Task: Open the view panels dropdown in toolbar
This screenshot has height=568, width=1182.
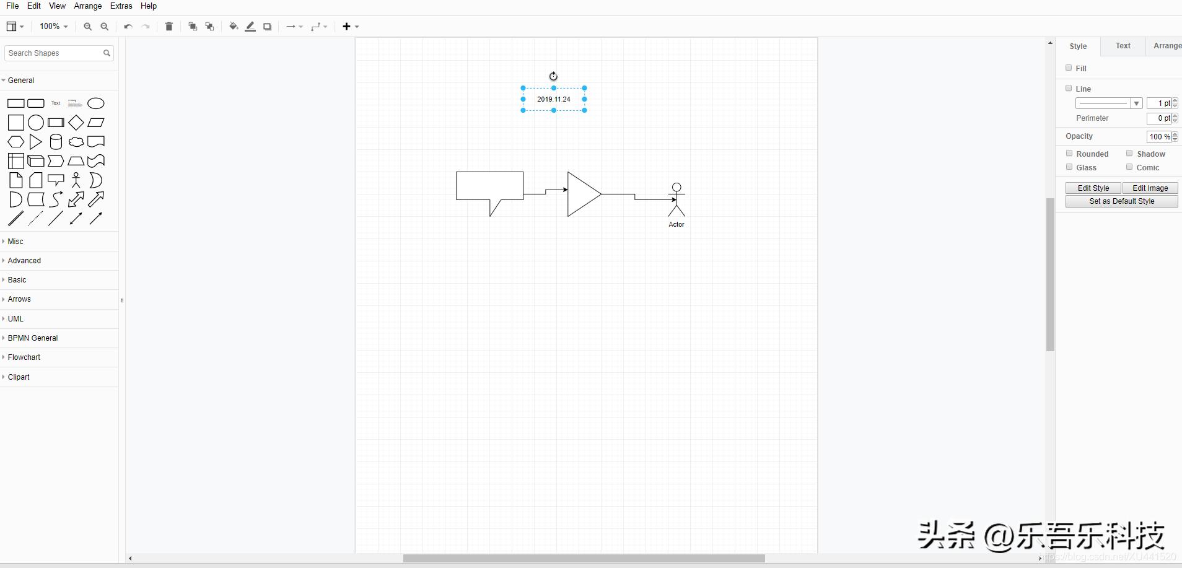Action: (x=15, y=27)
